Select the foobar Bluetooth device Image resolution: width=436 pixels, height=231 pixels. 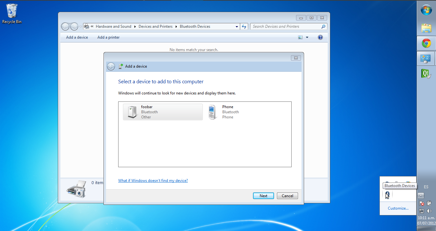[163, 112]
